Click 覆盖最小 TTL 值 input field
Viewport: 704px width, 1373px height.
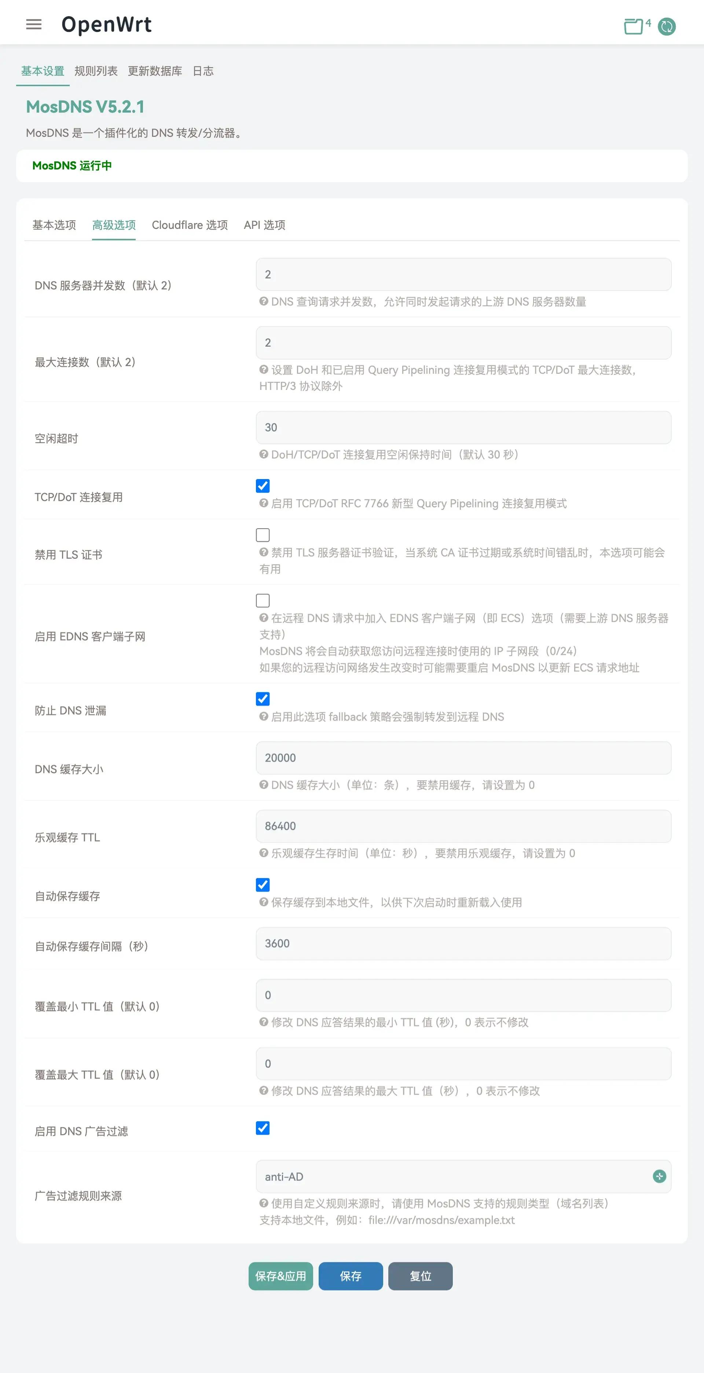[x=463, y=995]
